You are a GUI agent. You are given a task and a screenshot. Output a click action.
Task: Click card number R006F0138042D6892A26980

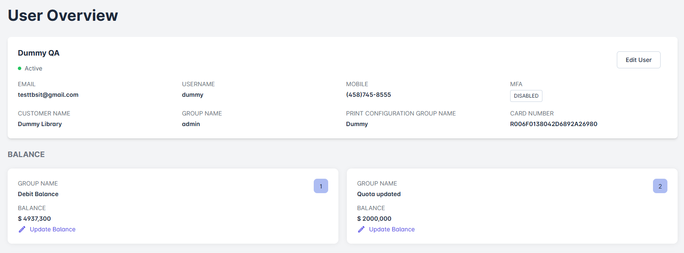pyautogui.click(x=553, y=124)
